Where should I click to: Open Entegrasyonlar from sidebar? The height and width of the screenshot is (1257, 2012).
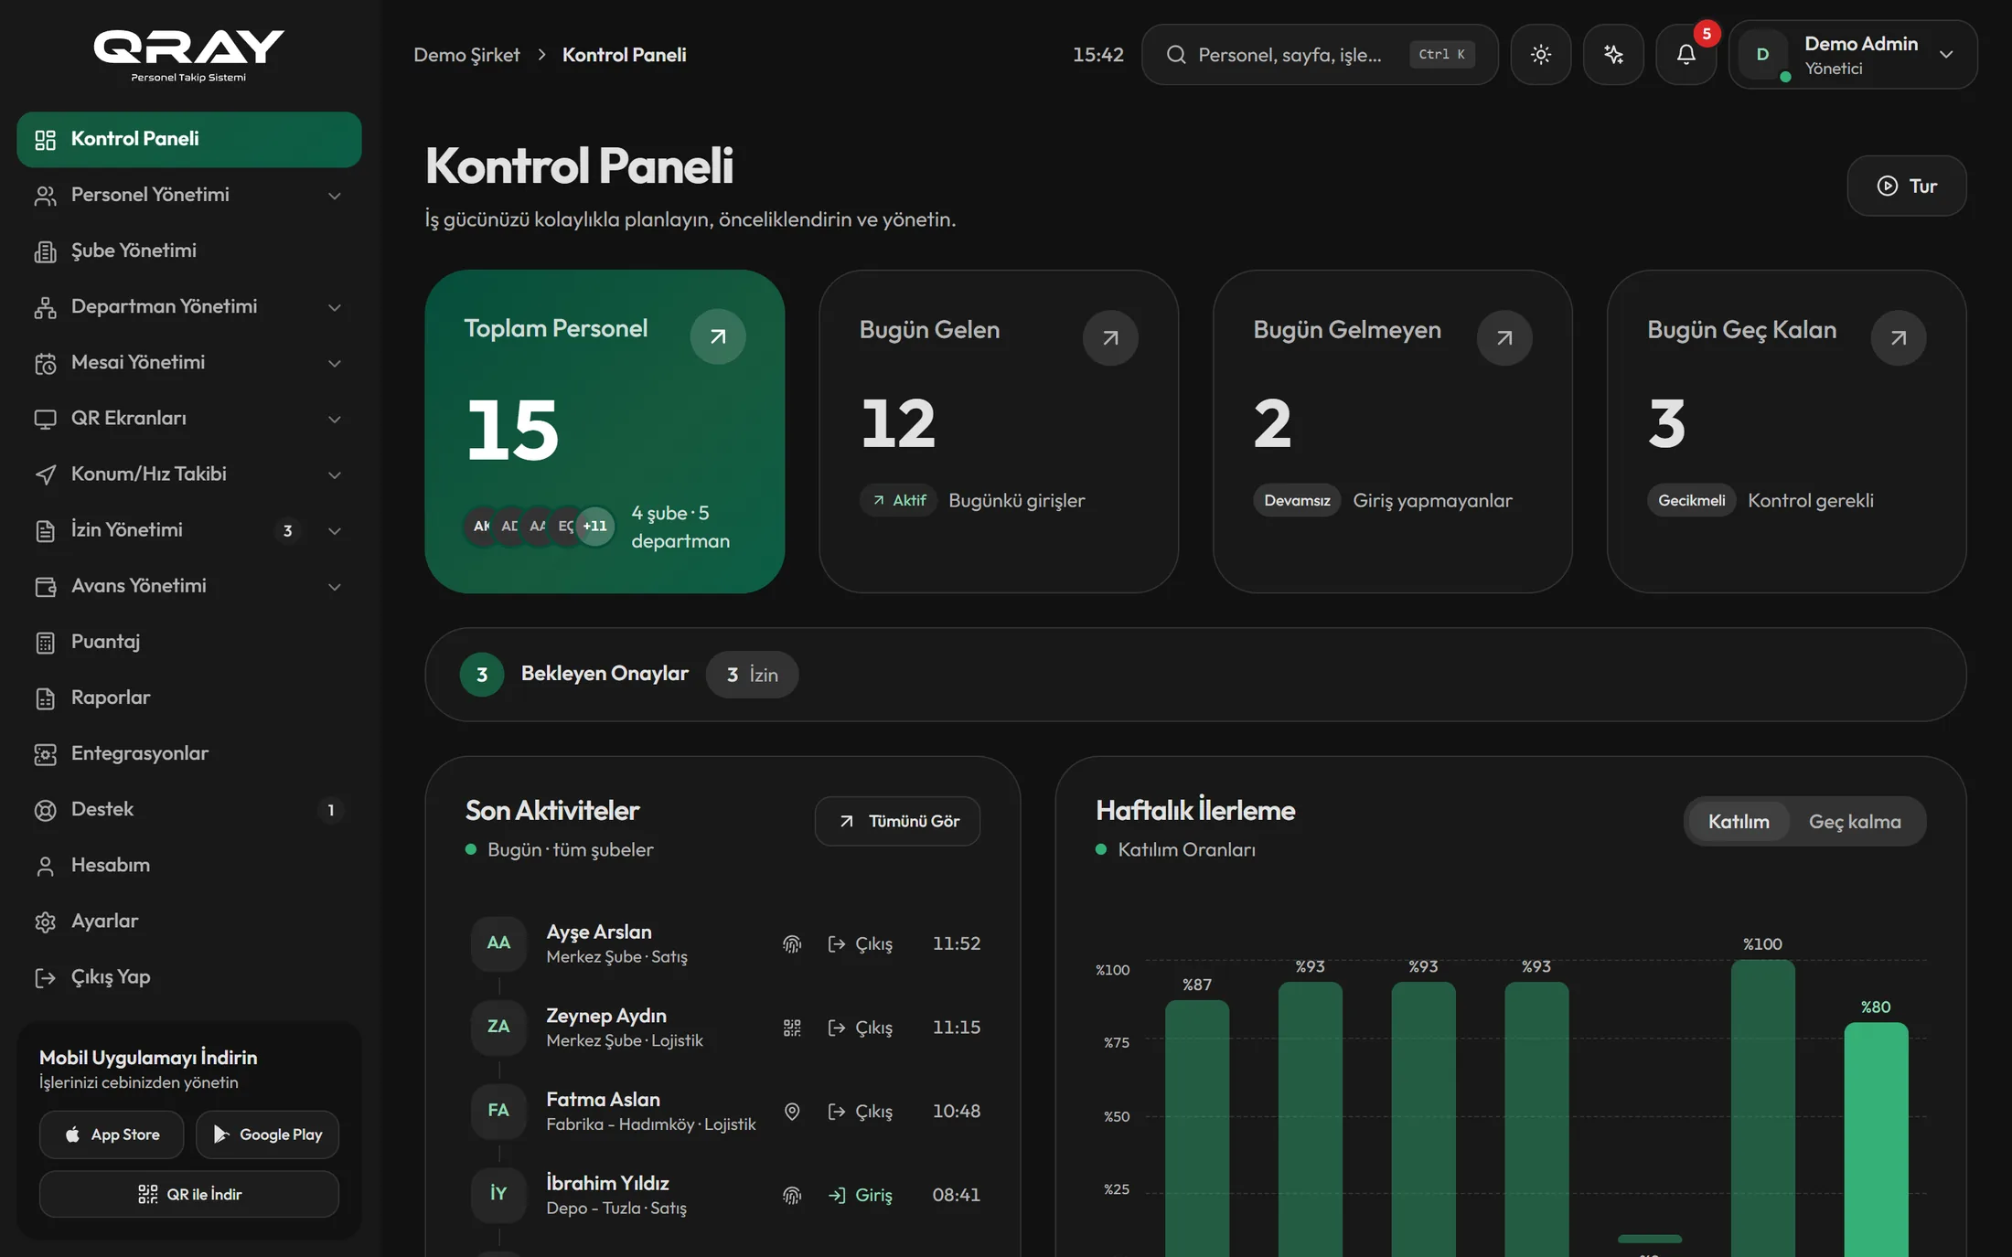click(188, 753)
